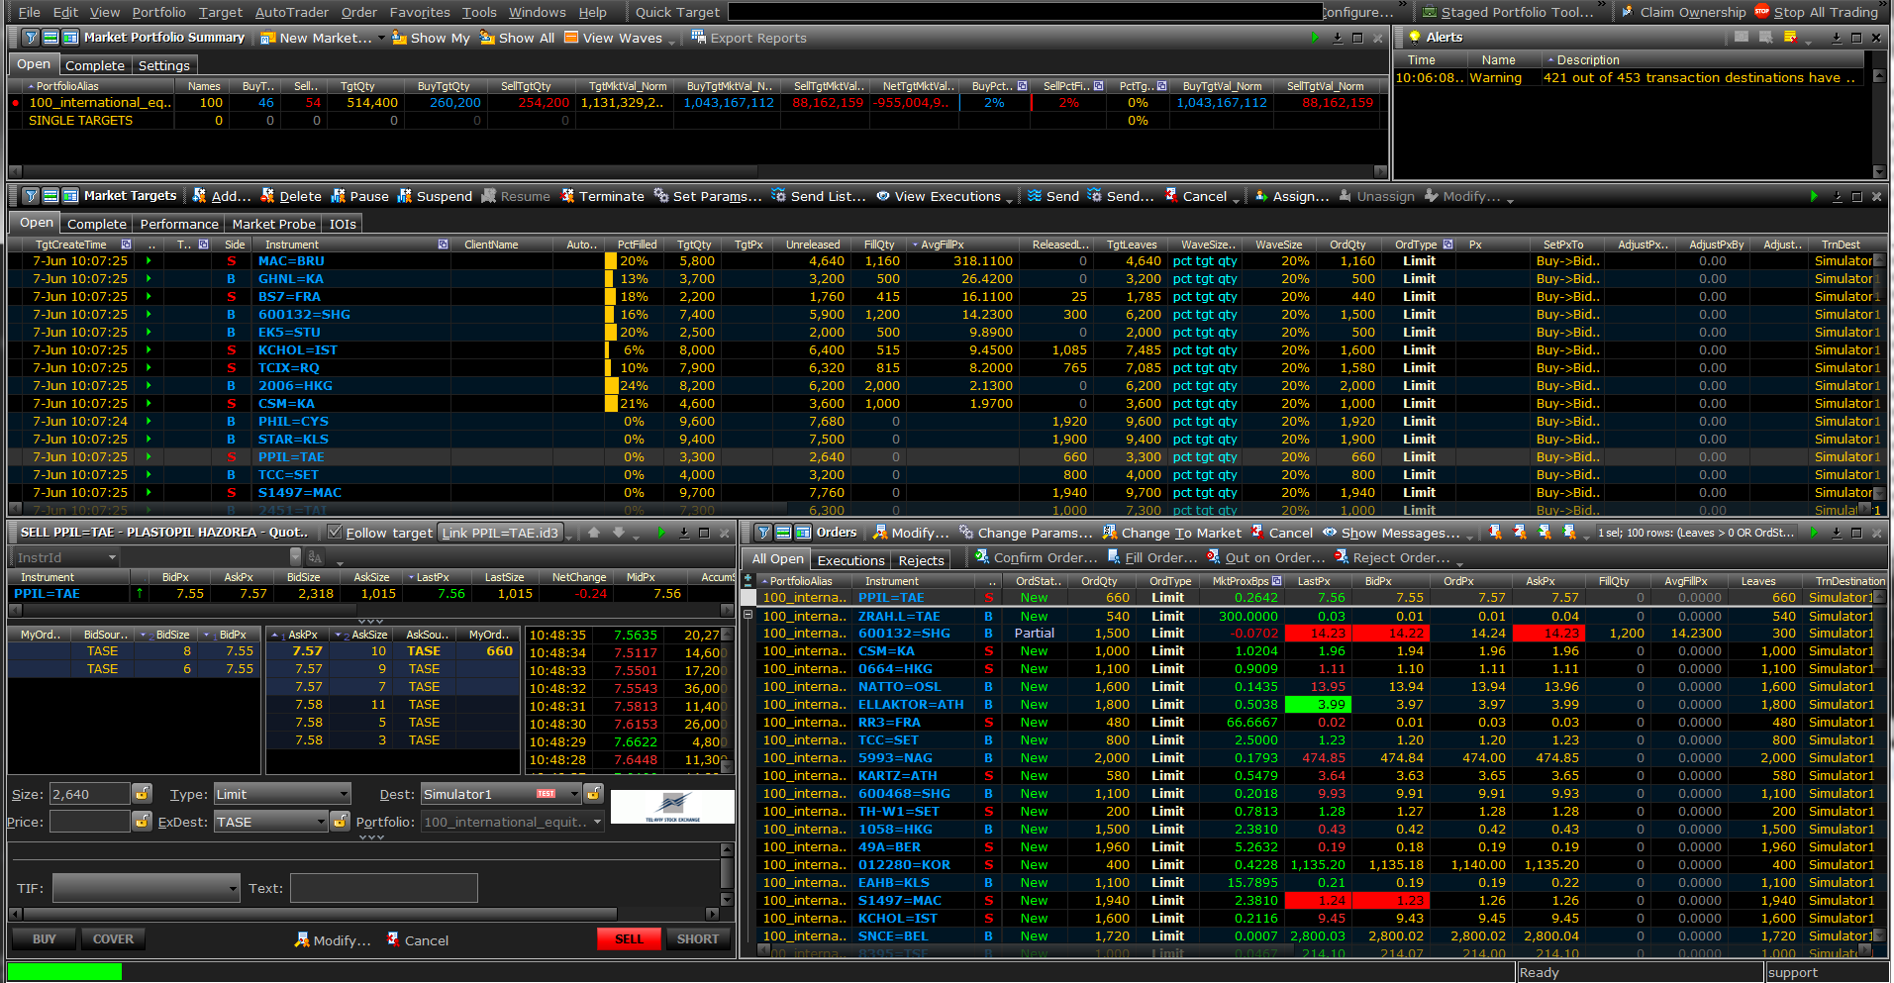Screen dimensions: 1894x983
Task: Open Show Messages in the Orders toolbar
Action: [1391, 533]
